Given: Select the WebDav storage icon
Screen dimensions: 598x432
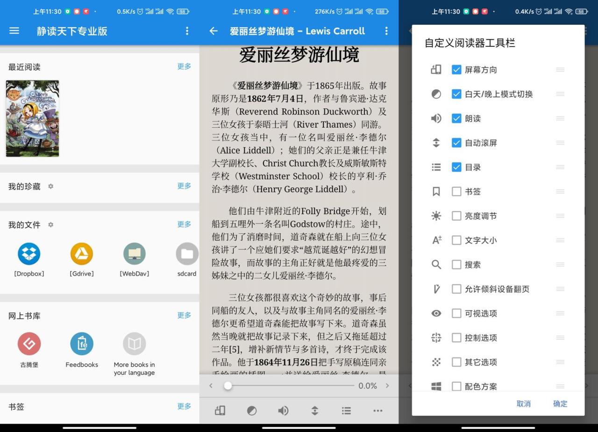Looking at the screenshot, I should [x=134, y=255].
